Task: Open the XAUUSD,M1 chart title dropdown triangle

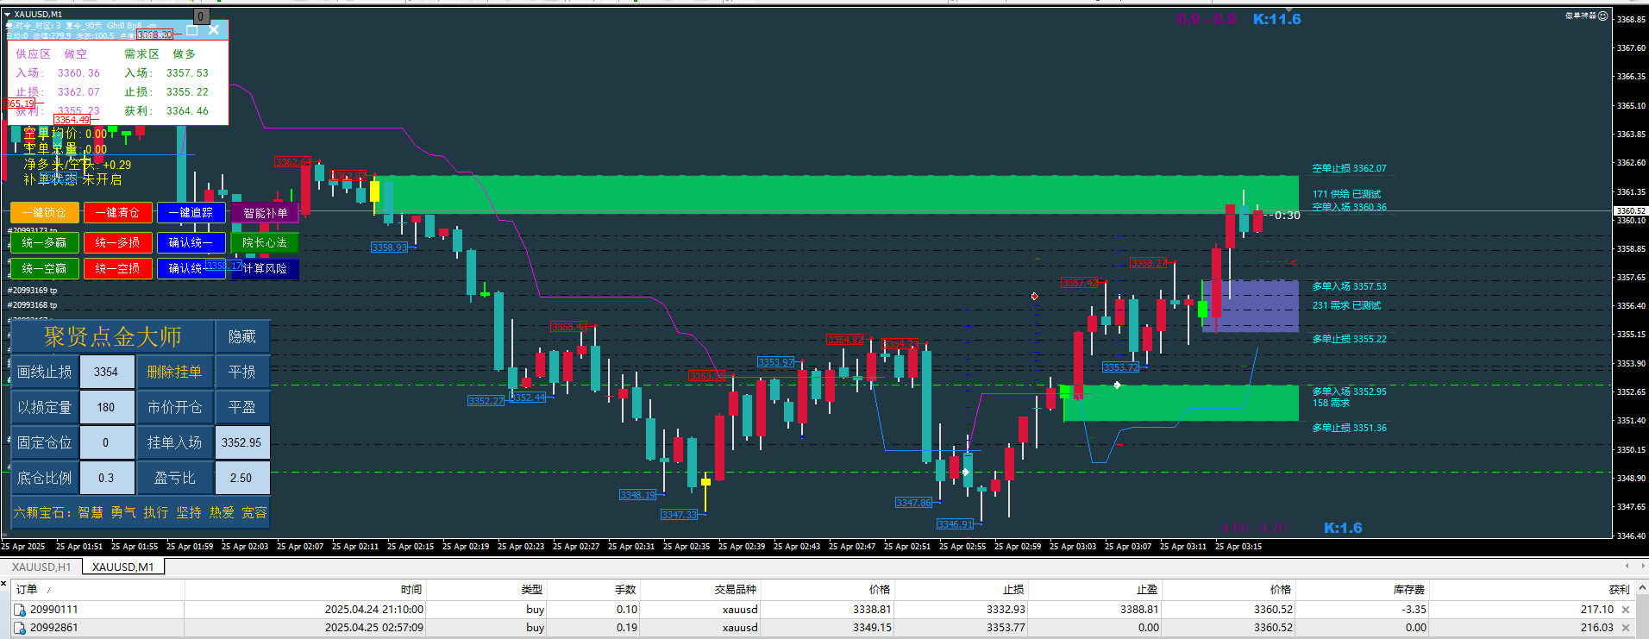Action: (8, 15)
